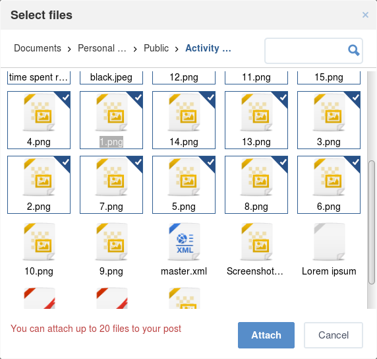The image size is (377, 359).
Task: Select the 9.png image file icon
Action: click(111, 242)
